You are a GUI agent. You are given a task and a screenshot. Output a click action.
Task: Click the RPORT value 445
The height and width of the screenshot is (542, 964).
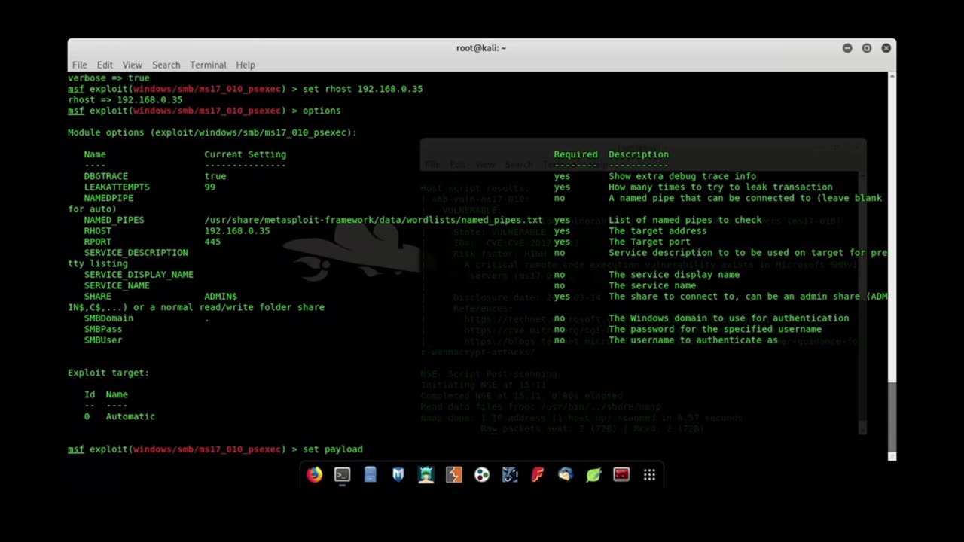coord(212,242)
